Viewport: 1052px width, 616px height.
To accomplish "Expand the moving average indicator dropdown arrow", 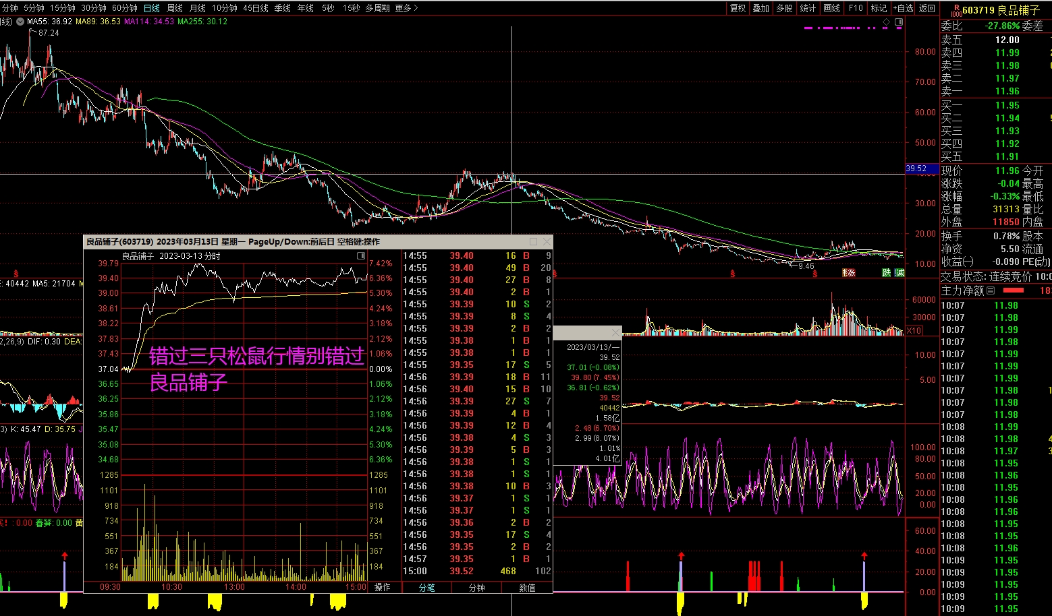I will (20, 22).
